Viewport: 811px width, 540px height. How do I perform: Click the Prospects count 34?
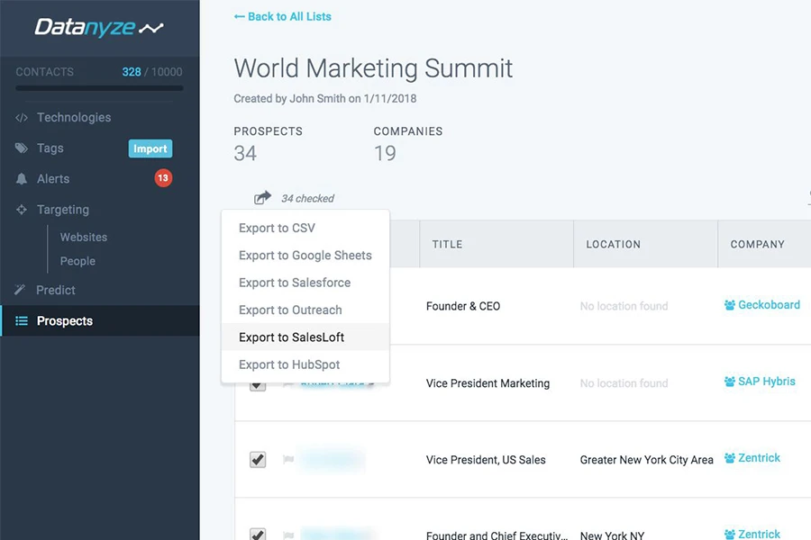245,154
